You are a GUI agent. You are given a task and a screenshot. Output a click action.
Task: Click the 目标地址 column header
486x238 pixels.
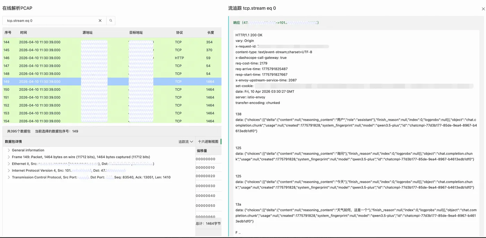[136, 33]
